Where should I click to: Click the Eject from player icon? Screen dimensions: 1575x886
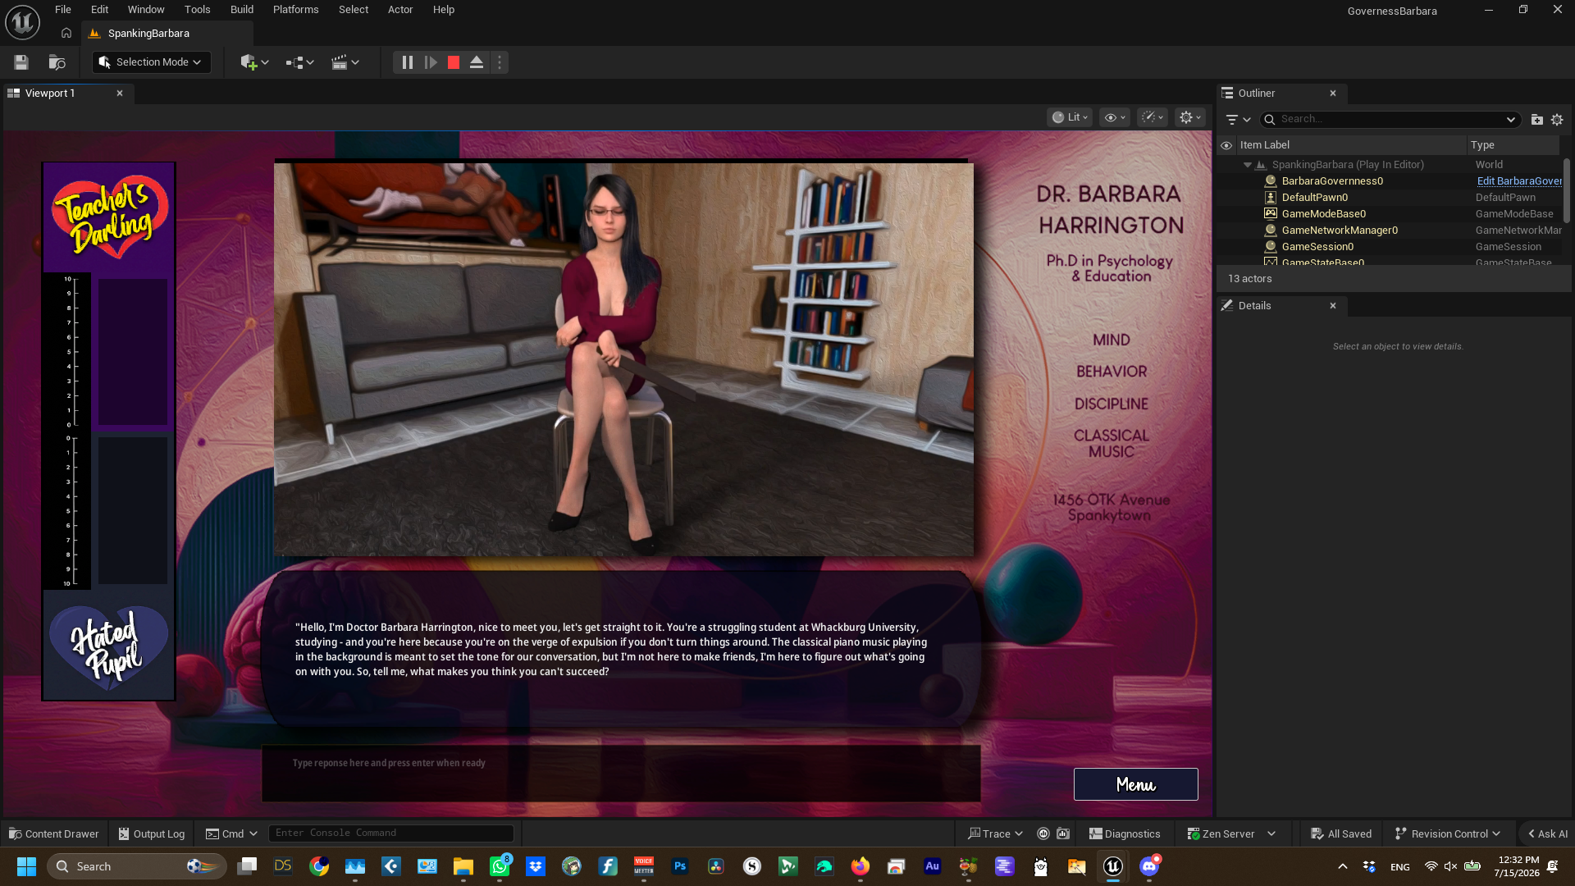tap(477, 62)
